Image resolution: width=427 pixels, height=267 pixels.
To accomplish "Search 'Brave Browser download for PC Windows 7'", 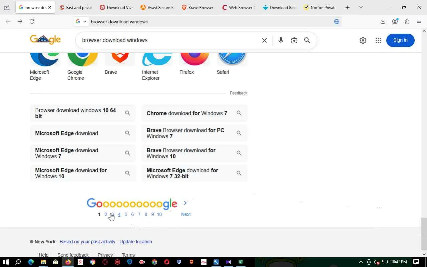I will 194,133.
